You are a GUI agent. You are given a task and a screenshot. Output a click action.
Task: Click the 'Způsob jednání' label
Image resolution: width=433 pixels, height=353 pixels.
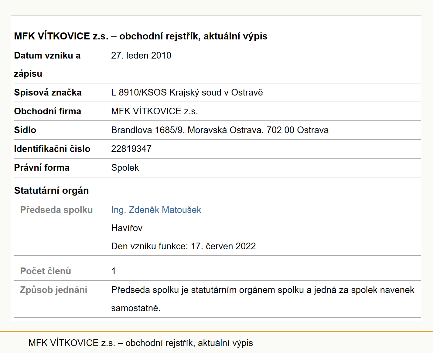click(53, 290)
